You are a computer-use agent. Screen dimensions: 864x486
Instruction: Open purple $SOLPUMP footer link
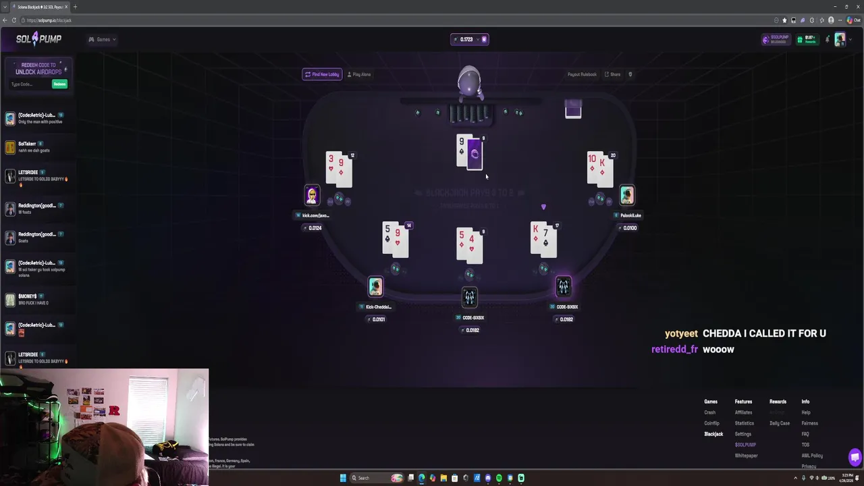pyautogui.click(x=745, y=445)
